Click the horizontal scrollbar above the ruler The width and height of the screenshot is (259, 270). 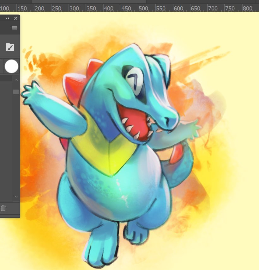pos(89,2)
